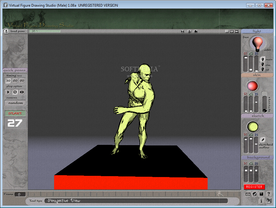The height and width of the screenshot is (208, 276).
Task: Choose the loop play option
Action: pyautogui.click(x=15, y=92)
